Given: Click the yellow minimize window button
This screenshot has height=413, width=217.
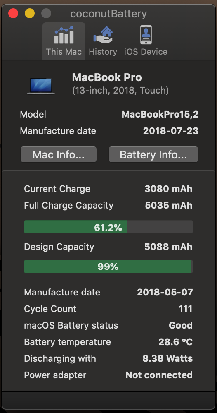Looking at the screenshot, I should tap(30, 13).
